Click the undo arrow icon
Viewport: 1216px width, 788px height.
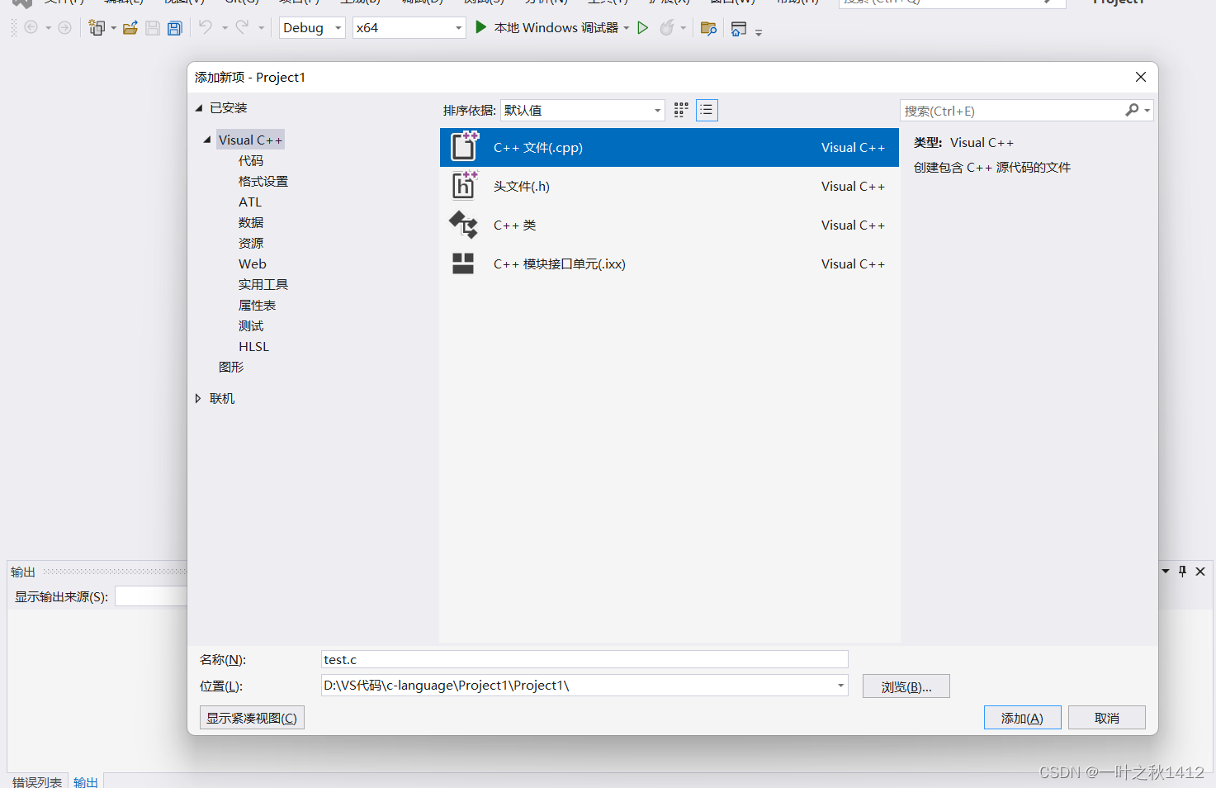tap(206, 27)
